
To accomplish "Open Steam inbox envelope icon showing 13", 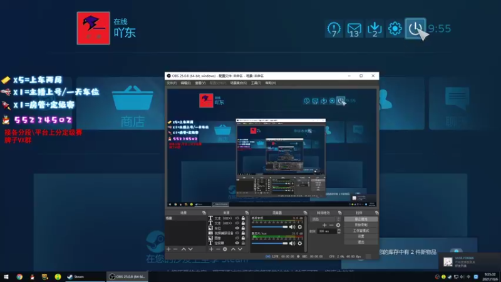I will pyautogui.click(x=354, y=29).
